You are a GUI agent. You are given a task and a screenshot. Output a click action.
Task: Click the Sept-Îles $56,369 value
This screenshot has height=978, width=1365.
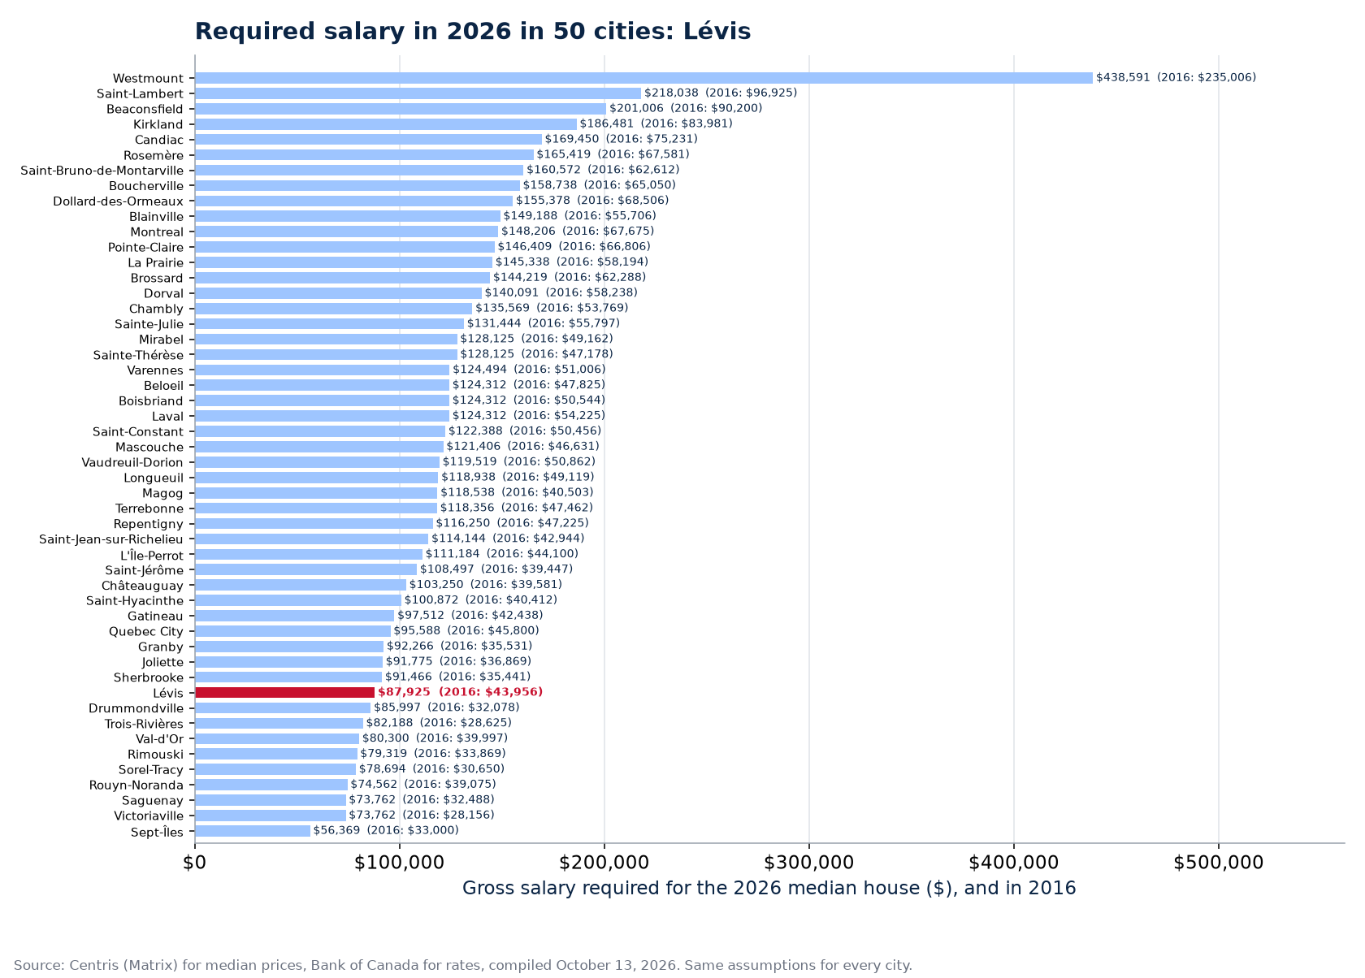[386, 830]
